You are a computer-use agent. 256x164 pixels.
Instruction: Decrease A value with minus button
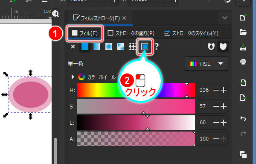(x=216, y=139)
